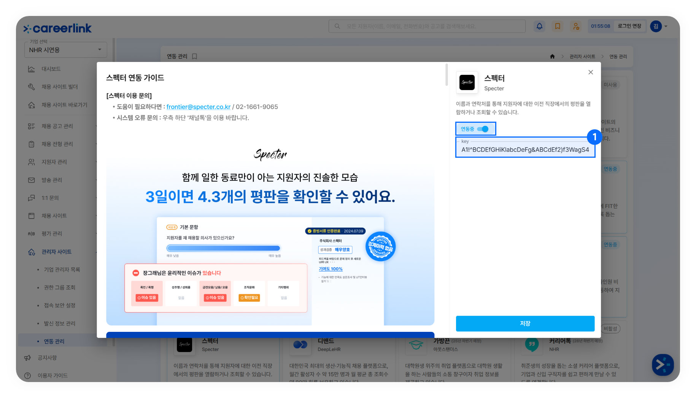Click the 1:1 문의 chat icon

click(x=32, y=198)
